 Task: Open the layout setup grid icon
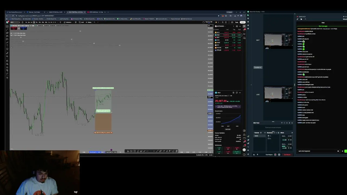[76, 22]
